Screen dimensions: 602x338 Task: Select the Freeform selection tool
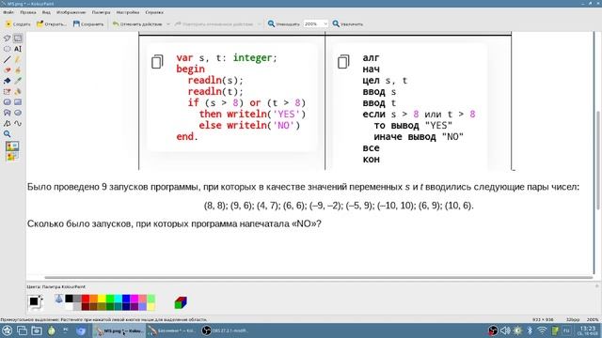point(7,38)
